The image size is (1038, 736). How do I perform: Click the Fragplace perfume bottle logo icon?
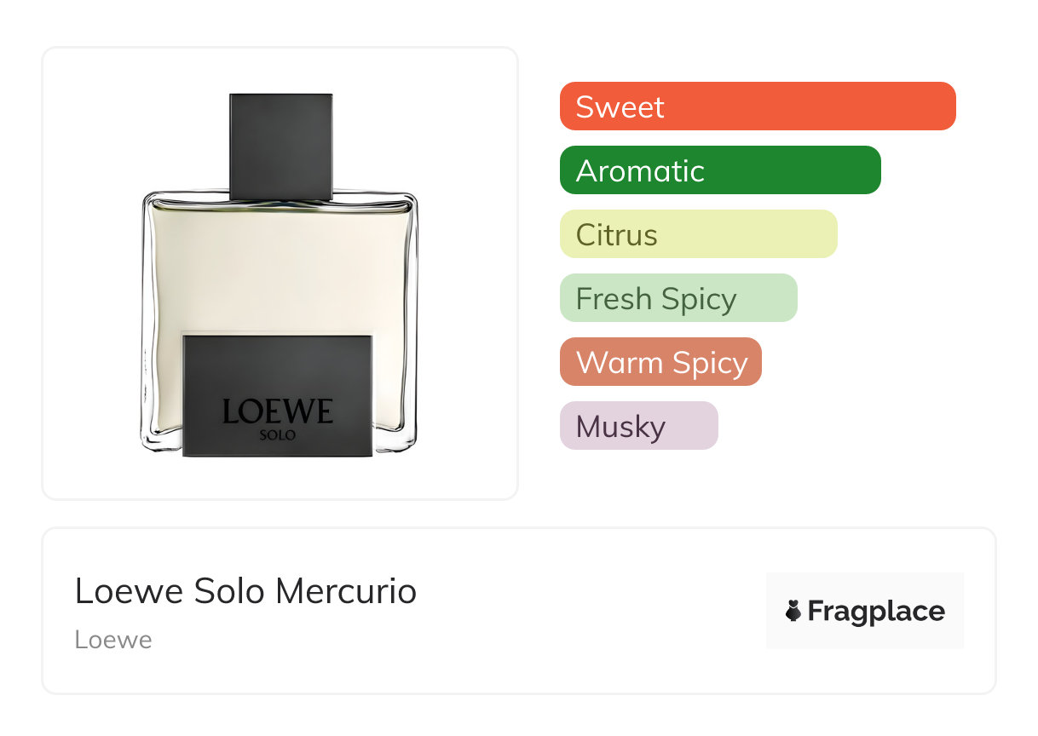[793, 611]
